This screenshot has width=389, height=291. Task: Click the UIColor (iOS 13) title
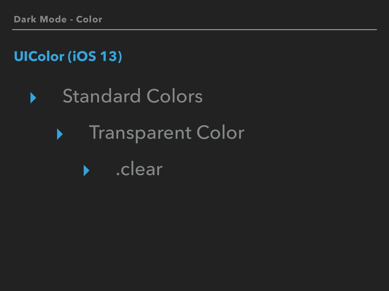[x=68, y=56]
